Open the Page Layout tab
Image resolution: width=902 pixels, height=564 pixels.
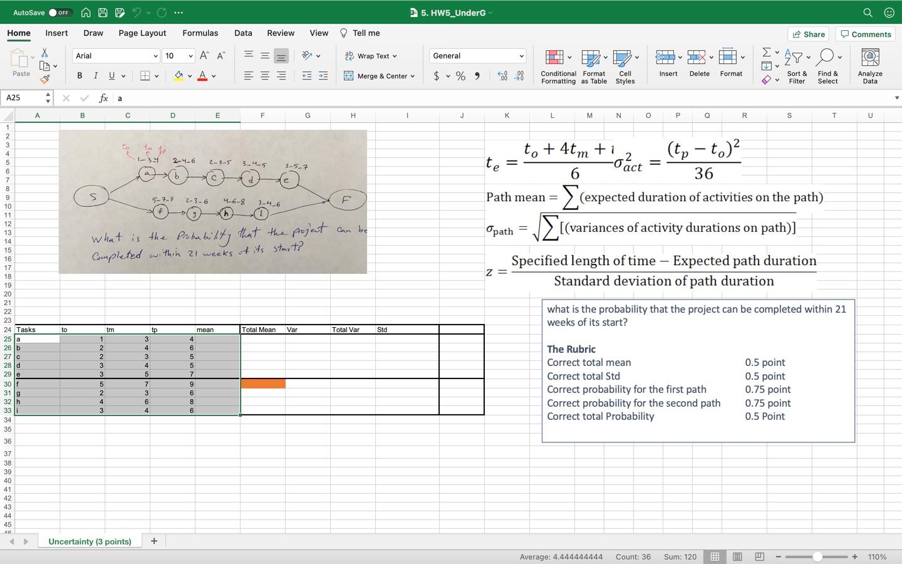point(142,33)
